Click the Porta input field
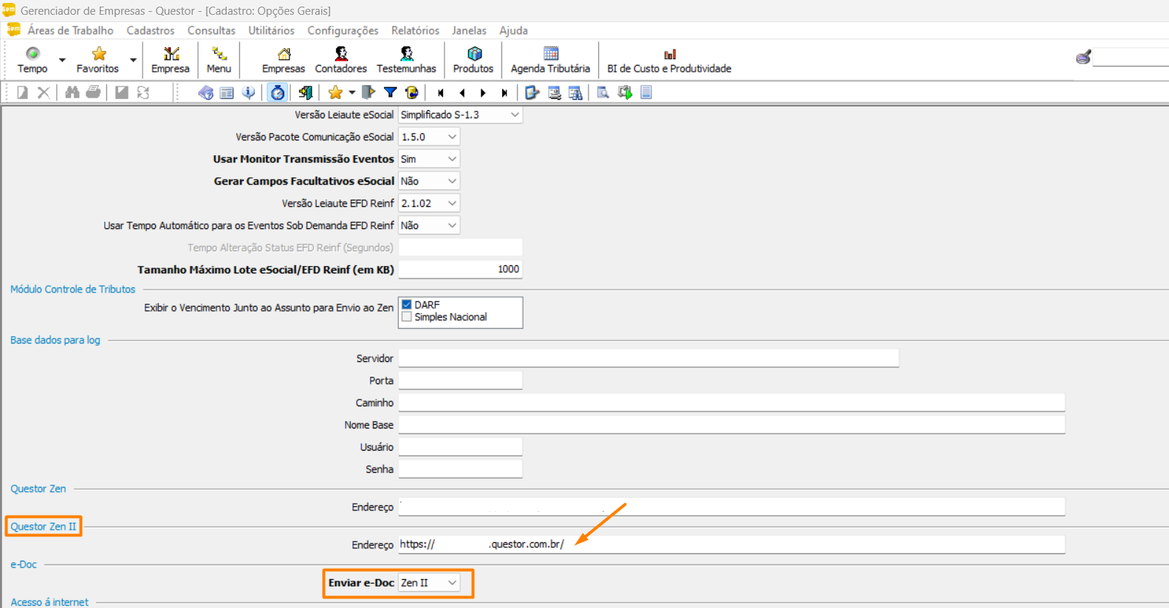 pyautogui.click(x=460, y=380)
